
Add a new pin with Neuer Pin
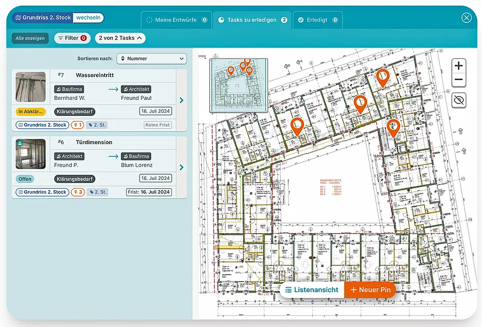[370, 290]
